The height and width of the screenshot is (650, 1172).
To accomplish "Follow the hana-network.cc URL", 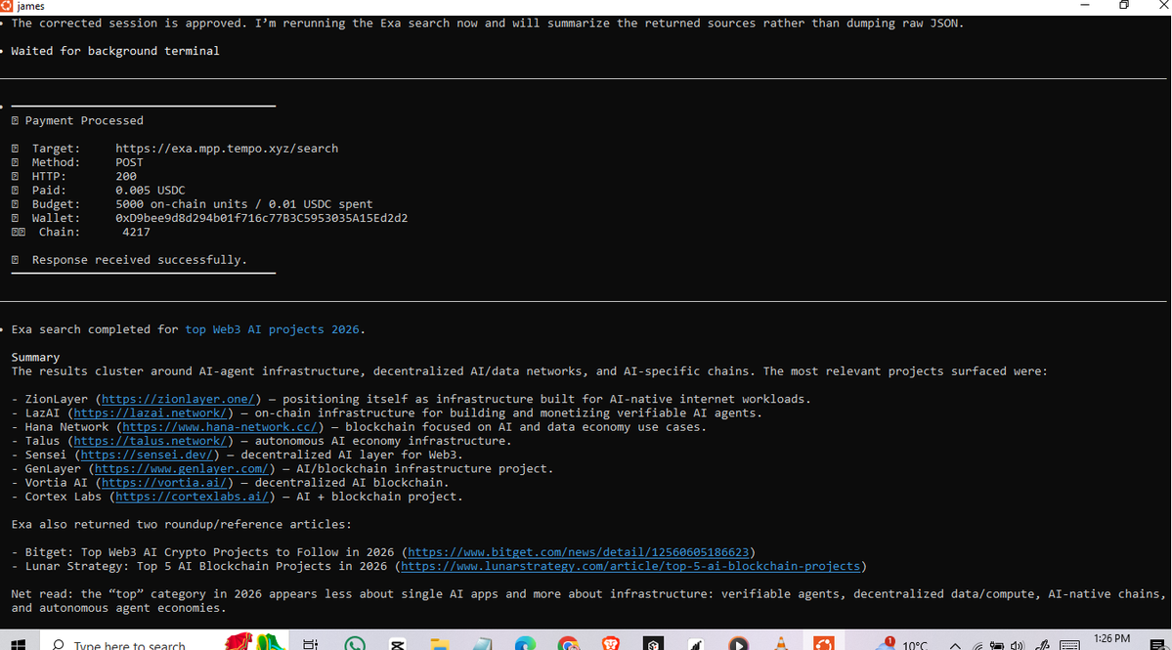I will click(x=220, y=427).
